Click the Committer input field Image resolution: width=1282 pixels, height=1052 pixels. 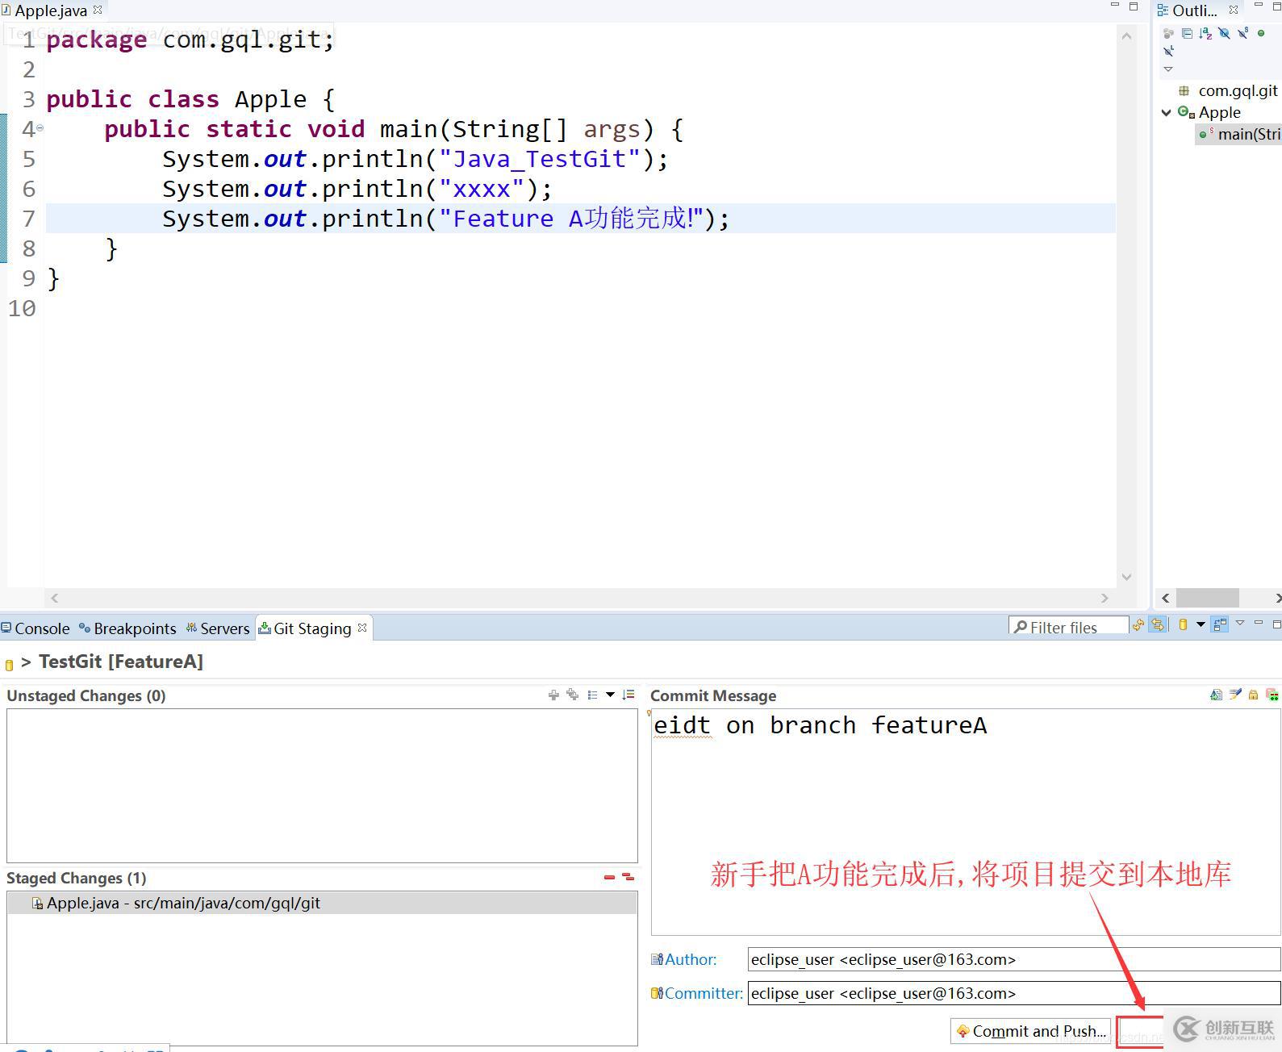click(x=1014, y=993)
